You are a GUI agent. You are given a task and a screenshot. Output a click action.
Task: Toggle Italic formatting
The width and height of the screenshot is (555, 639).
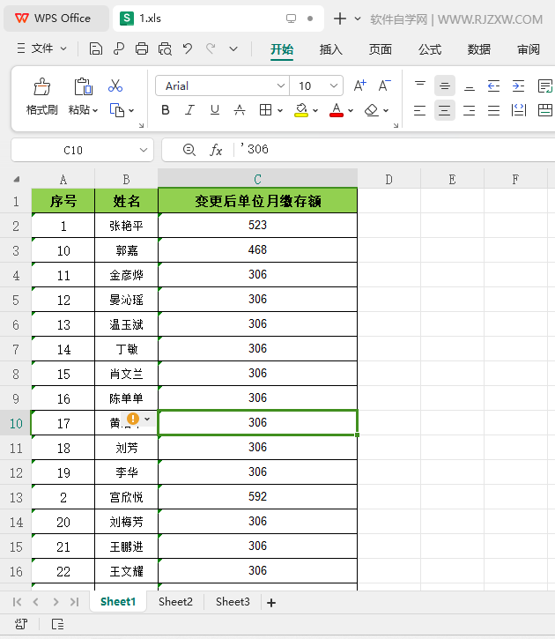tap(189, 110)
